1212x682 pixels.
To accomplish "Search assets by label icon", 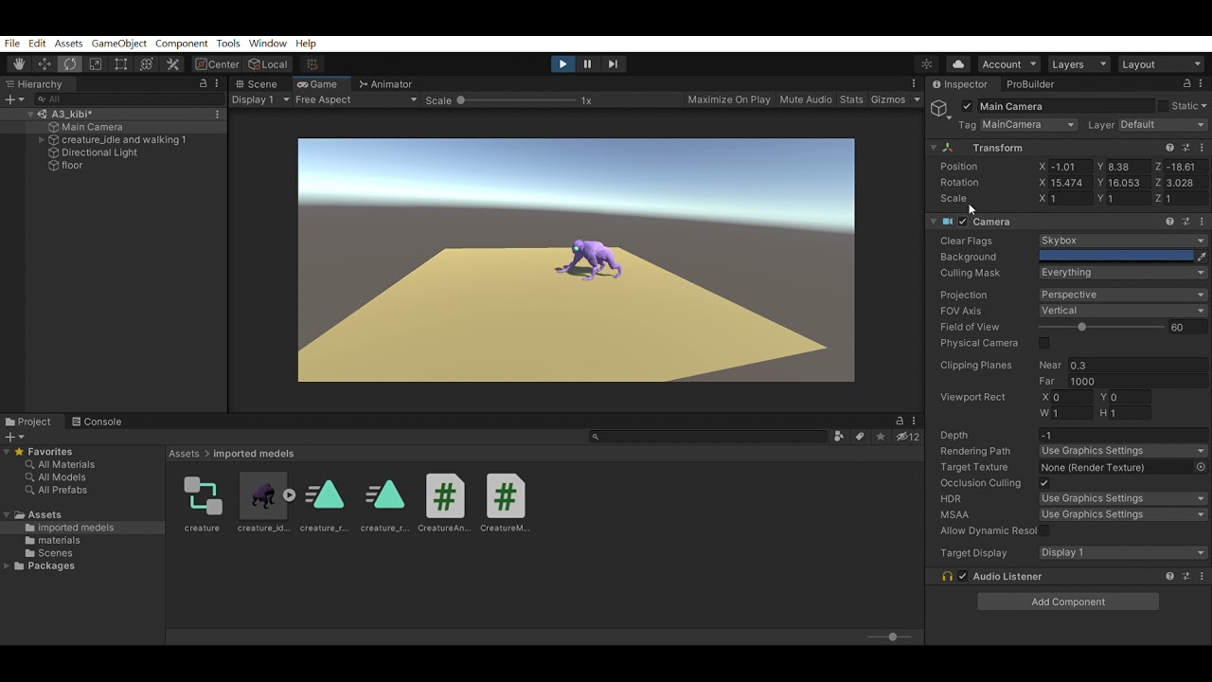I will [x=860, y=437].
